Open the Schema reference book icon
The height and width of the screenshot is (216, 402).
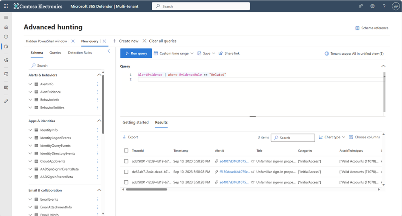[357, 28]
